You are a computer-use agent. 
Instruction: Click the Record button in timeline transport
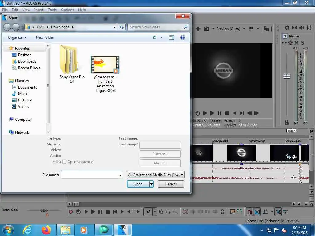point(71,212)
